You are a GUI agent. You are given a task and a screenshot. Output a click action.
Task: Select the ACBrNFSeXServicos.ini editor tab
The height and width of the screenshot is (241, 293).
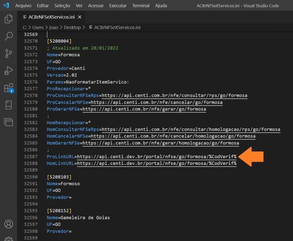pyautogui.click(x=52, y=17)
